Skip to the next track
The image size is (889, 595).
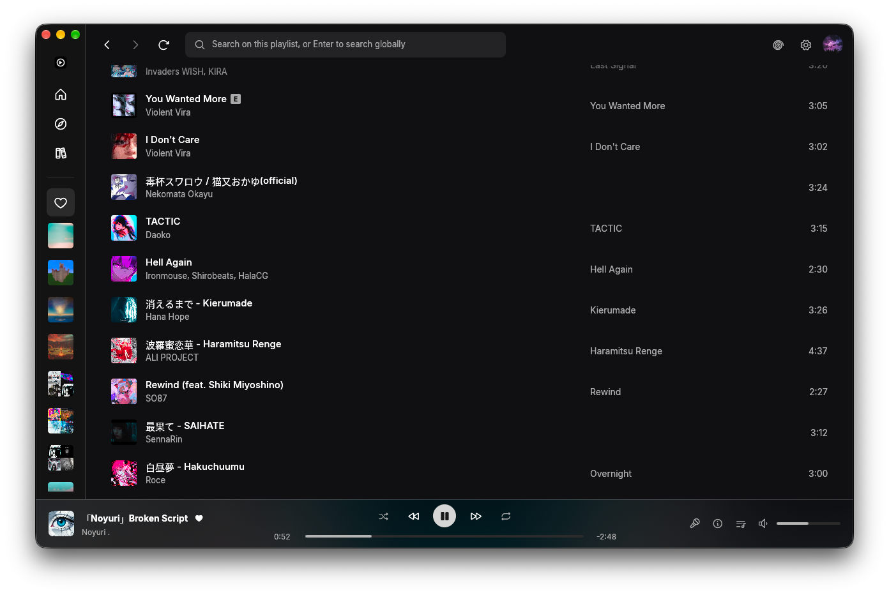(x=476, y=516)
